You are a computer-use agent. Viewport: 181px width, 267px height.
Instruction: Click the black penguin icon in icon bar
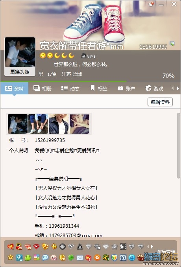pos(80,247)
